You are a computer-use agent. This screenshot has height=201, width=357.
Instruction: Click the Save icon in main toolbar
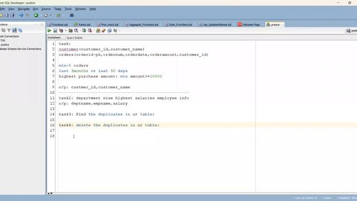click(x=7, y=15)
